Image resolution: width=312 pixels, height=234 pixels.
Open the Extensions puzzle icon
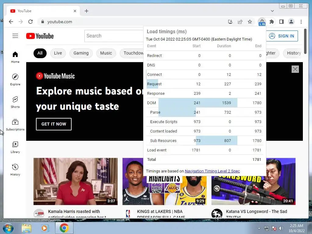[271, 22]
